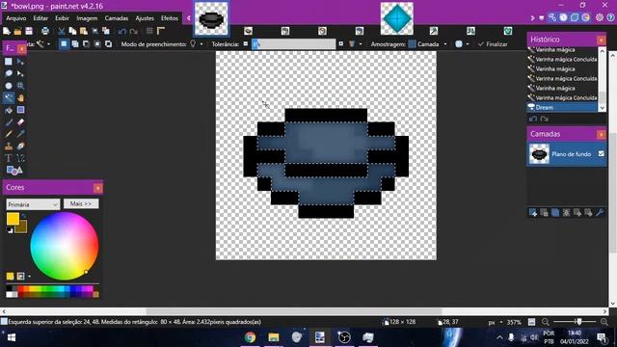The height and width of the screenshot is (347, 617).
Task: Set selection mode to Add (union)
Action: coord(75,44)
